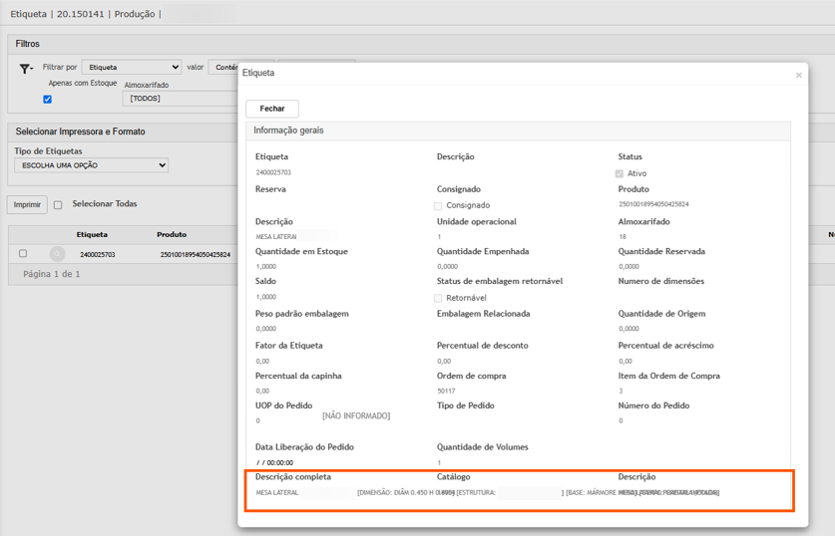Close the Etiqueta dialog with the X
Viewport: 835px width, 536px height.
click(798, 75)
